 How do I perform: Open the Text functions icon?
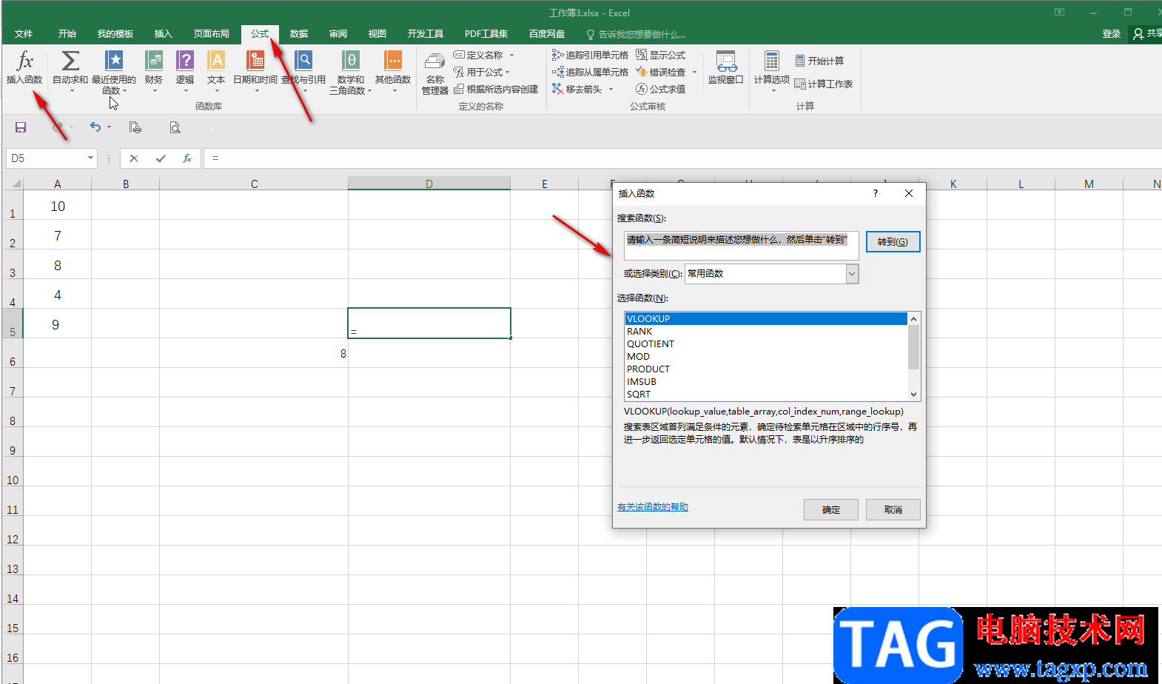216,71
